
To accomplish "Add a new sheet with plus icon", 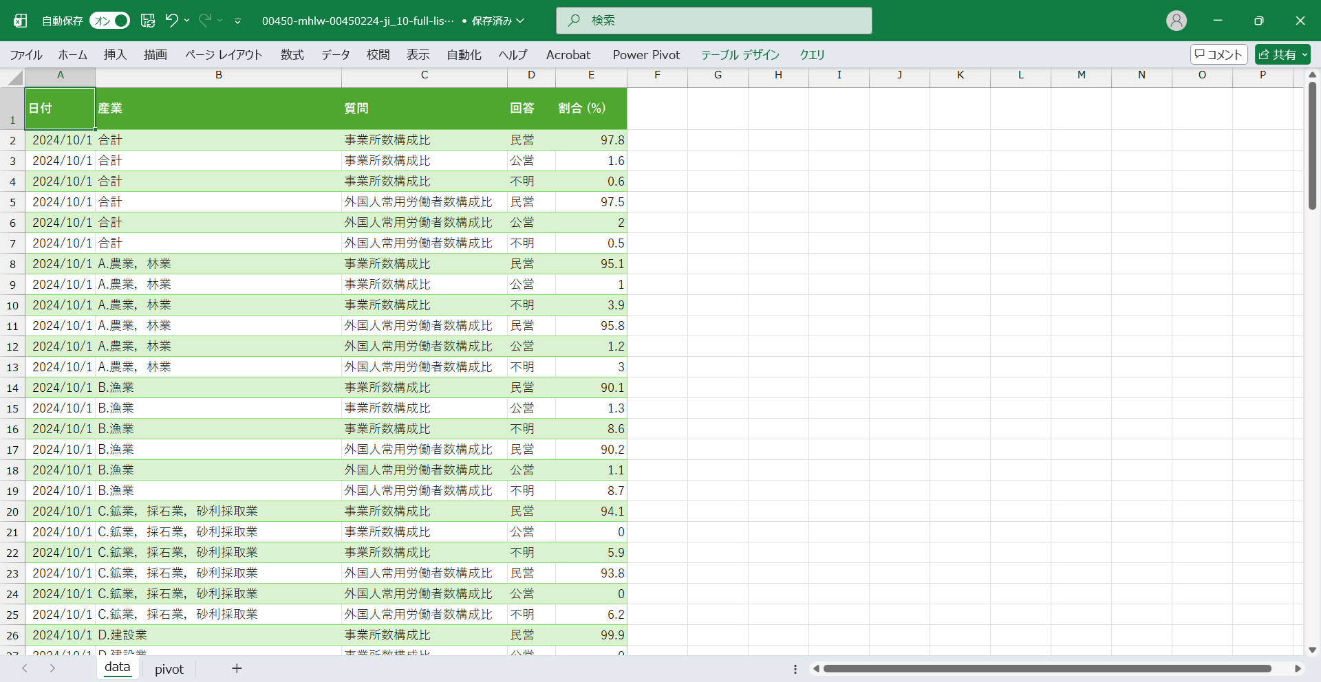I will pos(237,668).
